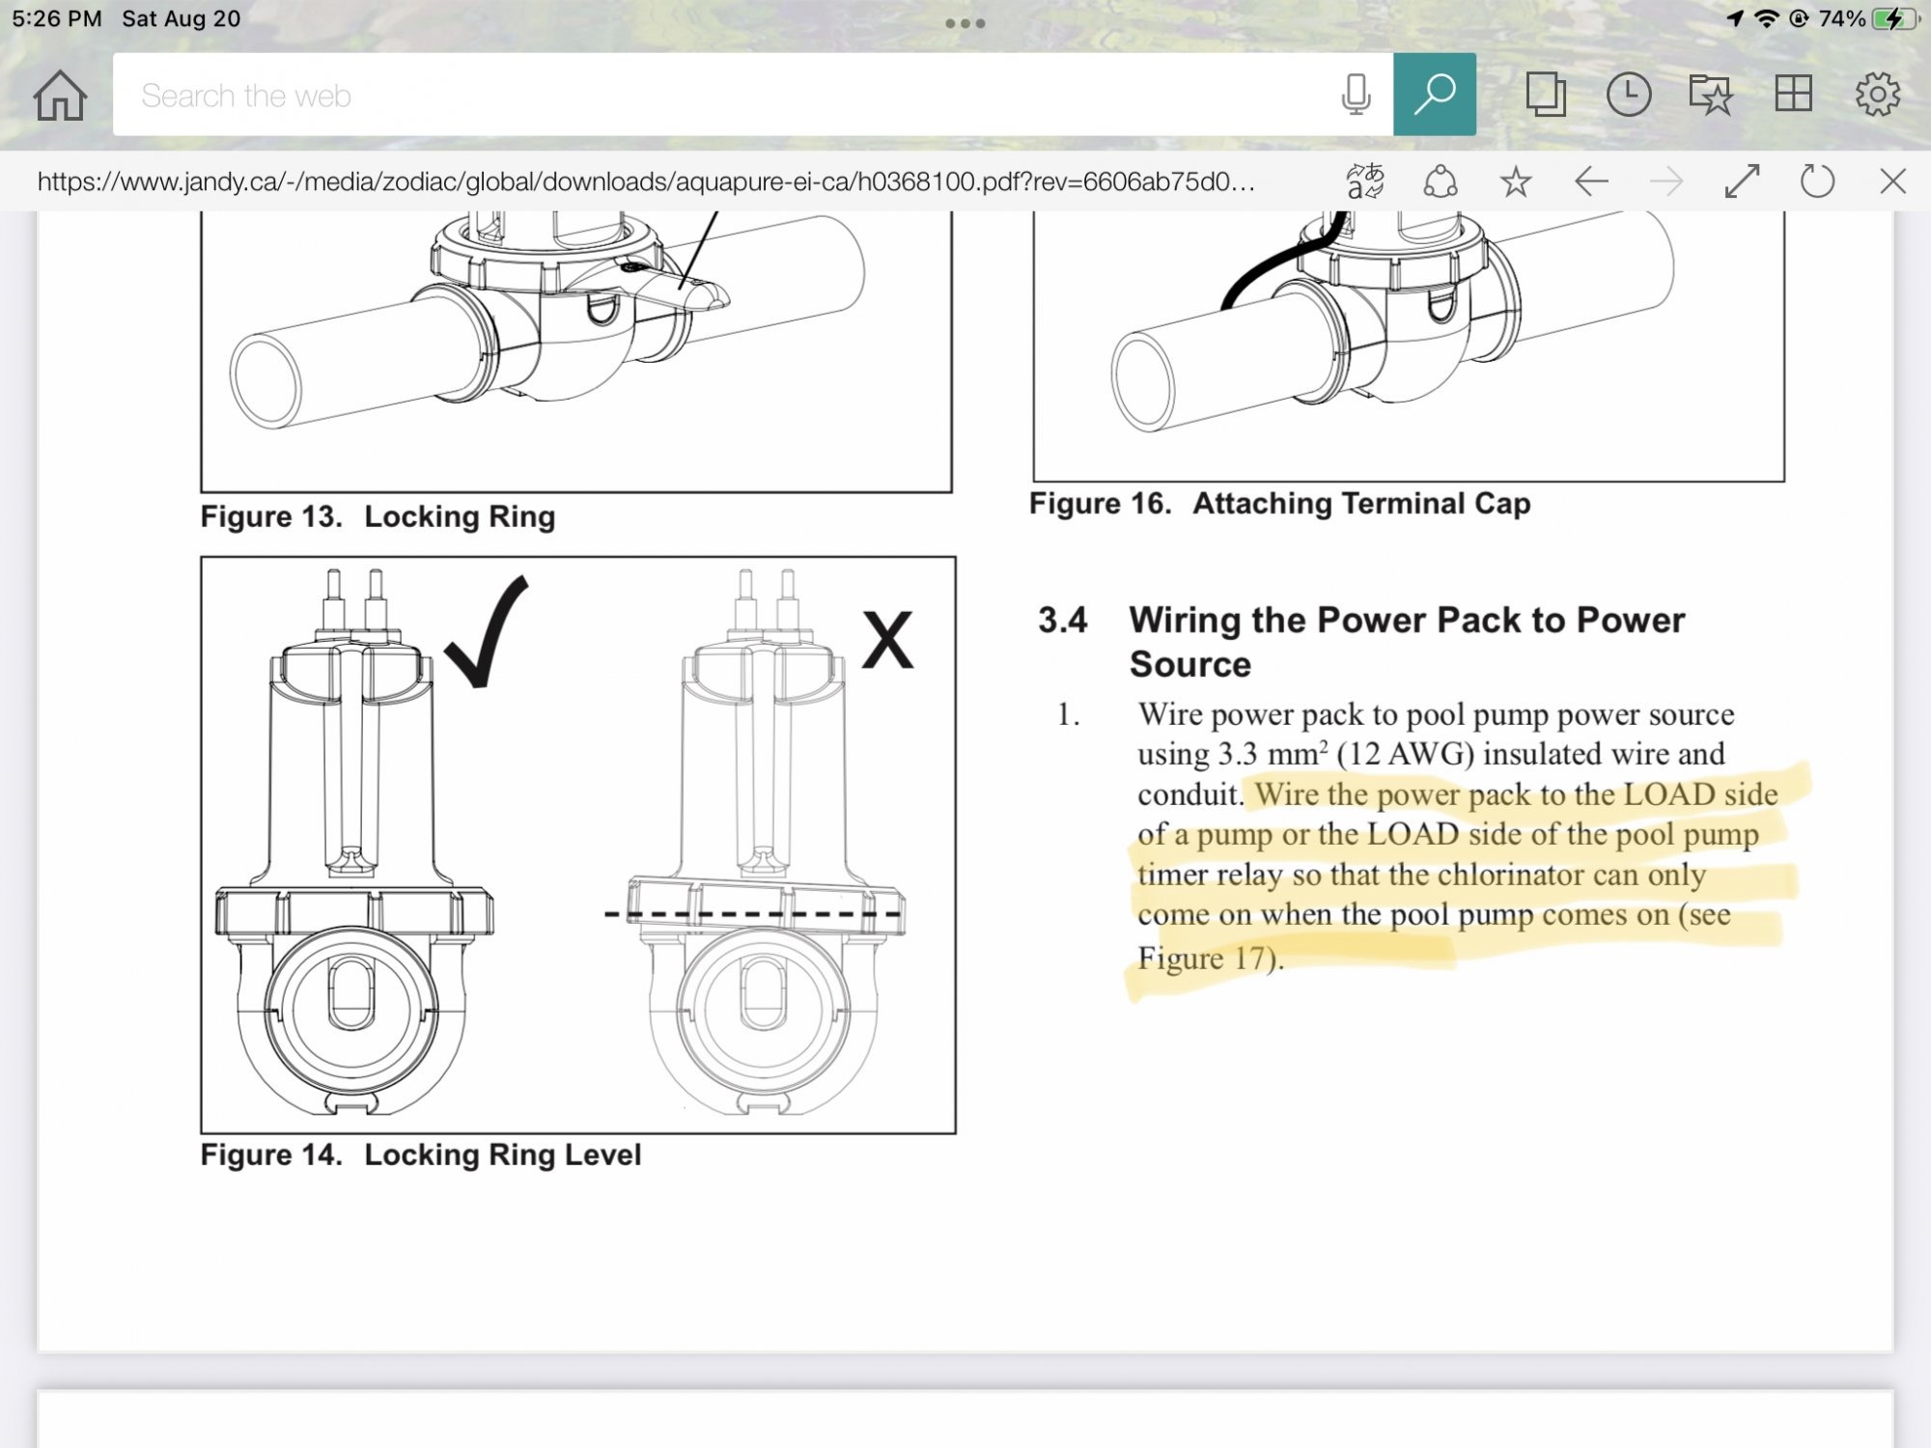The width and height of the screenshot is (1931, 1448).
Task: Click the Figure 16 terminal cap diagram
Action: [1409, 346]
